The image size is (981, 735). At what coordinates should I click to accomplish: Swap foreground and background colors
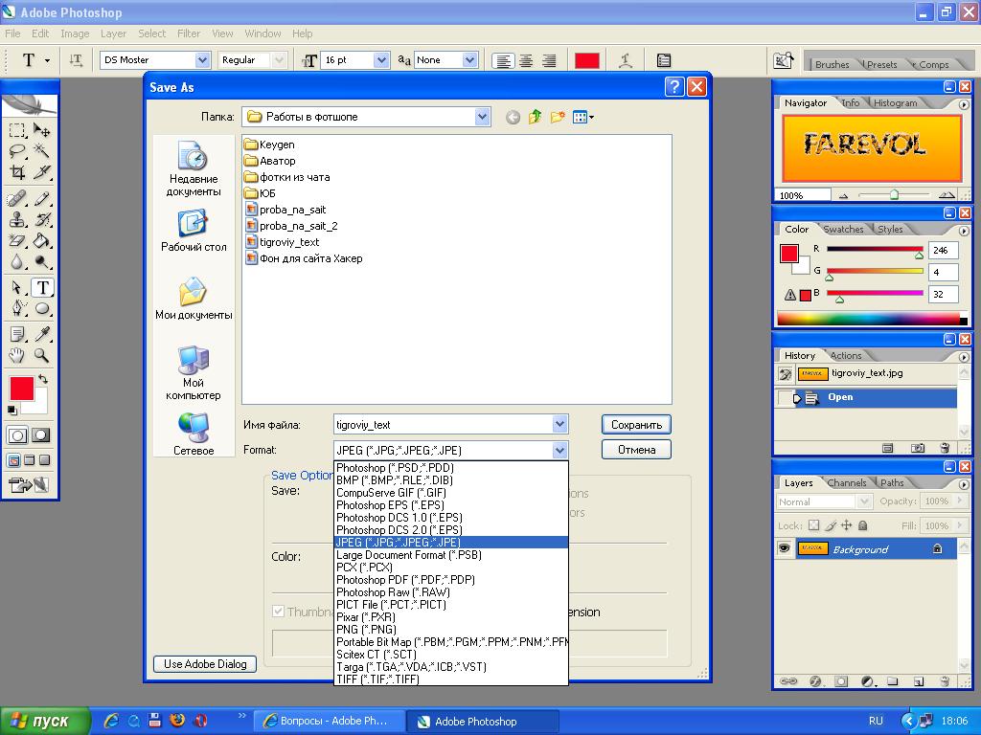pyautogui.click(x=42, y=379)
